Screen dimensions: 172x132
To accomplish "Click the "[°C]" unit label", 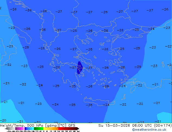I will (x=62, y=126).
